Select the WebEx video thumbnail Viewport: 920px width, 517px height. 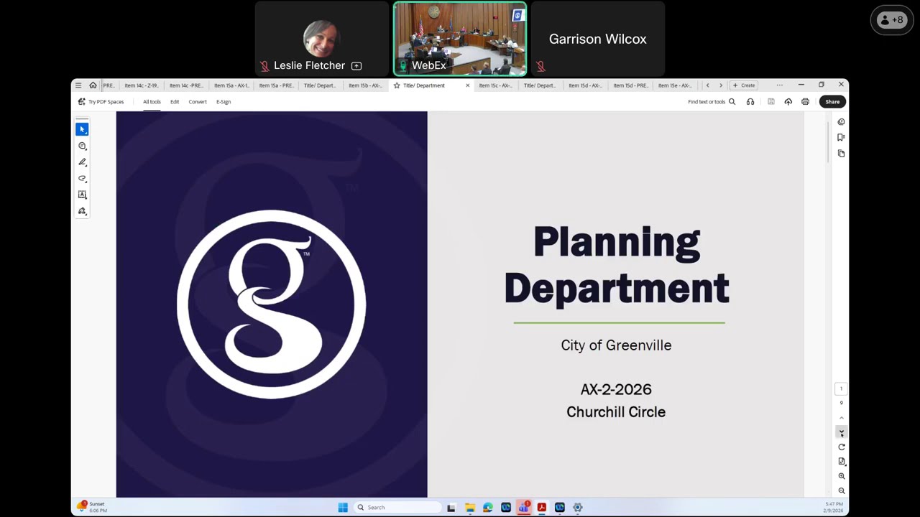[460, 39]
